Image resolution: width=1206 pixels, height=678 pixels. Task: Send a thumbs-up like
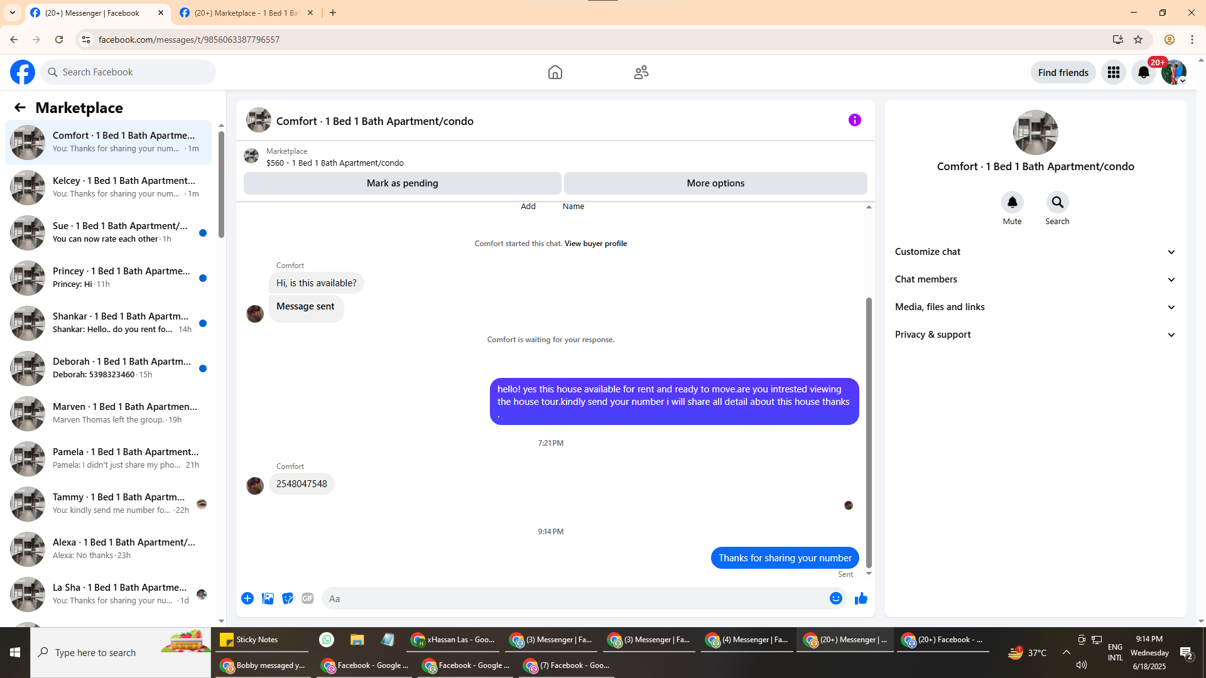click(861, 598)
